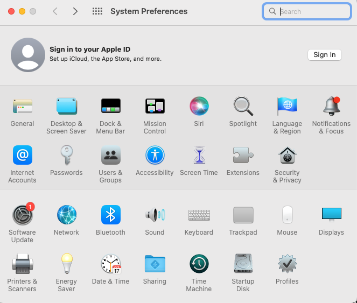Launch the Software Update pane
This screenshot has width=357, height=303.
22,215
